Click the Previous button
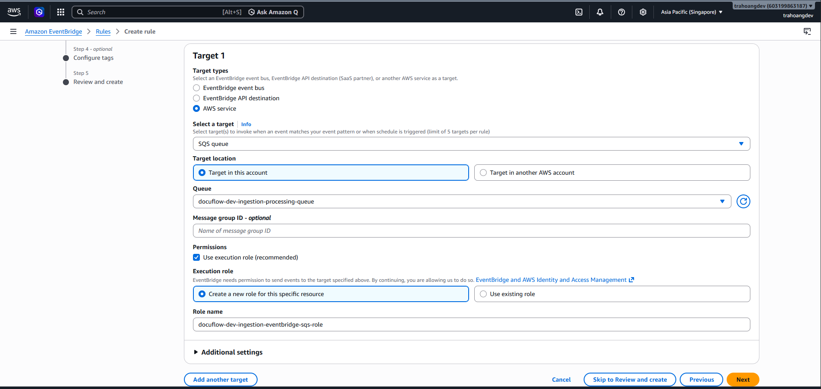Screen dimensions: 821x389 coord(701,380)
